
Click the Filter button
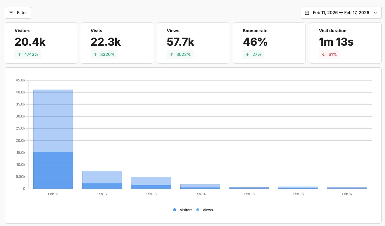(x=18, y=13)
